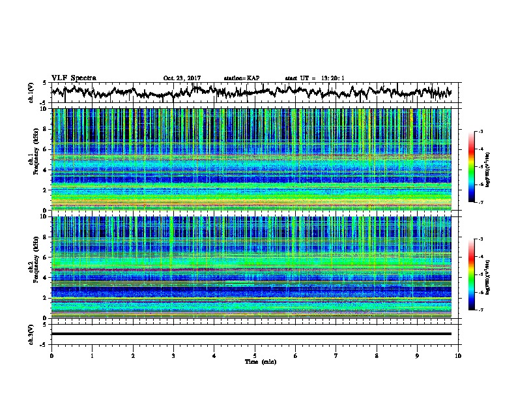The height and width of the screenshot is (399, 516).
Task: Click the ch.1 color scale log(PSD) unit label
Action: click(x=488, y=170)
